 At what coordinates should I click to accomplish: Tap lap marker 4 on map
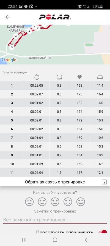[16, 36]
